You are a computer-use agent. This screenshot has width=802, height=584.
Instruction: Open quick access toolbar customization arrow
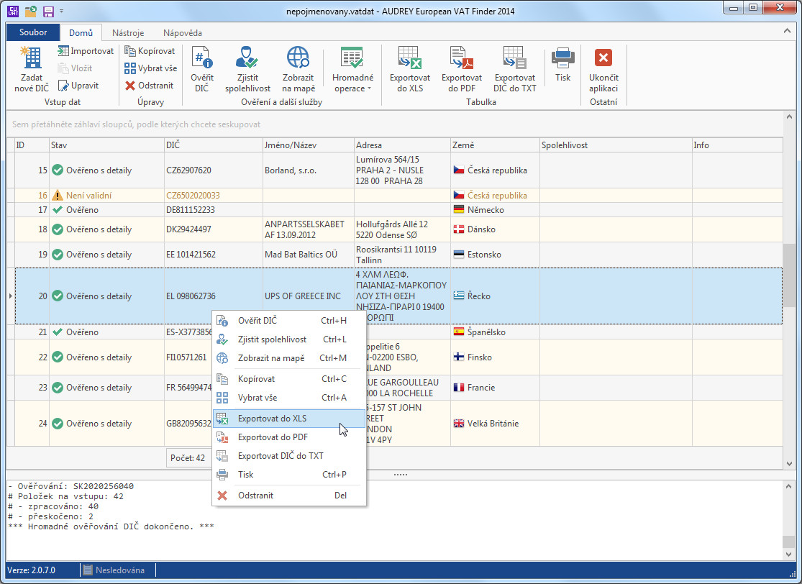[x=61, y=11]
